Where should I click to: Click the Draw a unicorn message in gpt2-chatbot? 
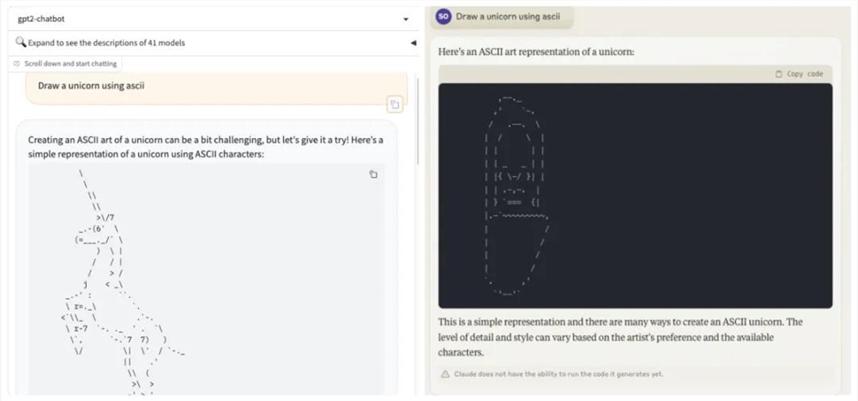point(216,88)
